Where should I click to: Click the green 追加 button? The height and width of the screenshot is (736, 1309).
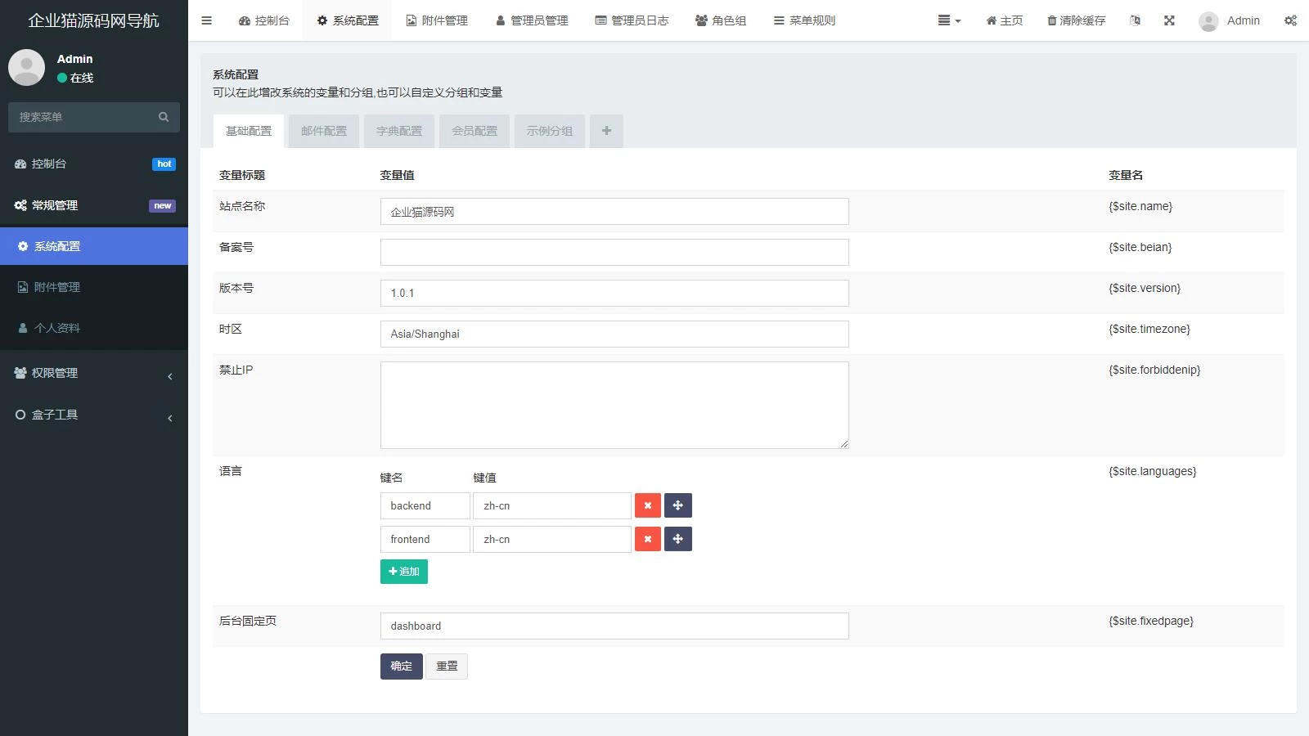point(403,572)
